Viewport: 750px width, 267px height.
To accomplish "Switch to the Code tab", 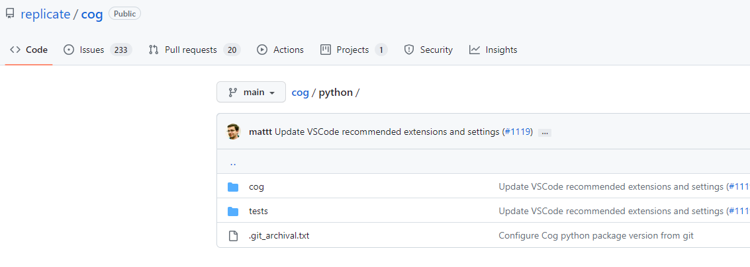I will tap(28, 50).
